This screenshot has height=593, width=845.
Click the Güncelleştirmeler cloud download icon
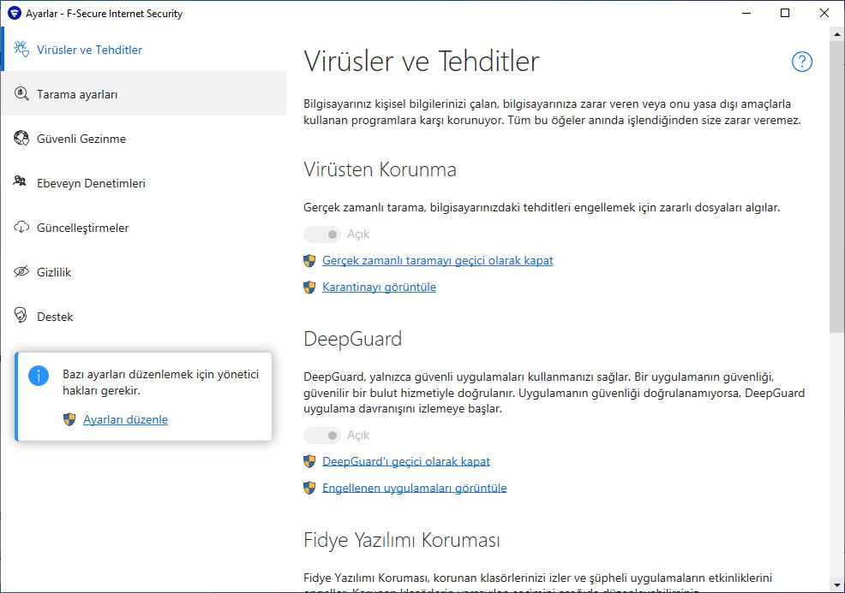pyautogui.click(x=21, y=227)
